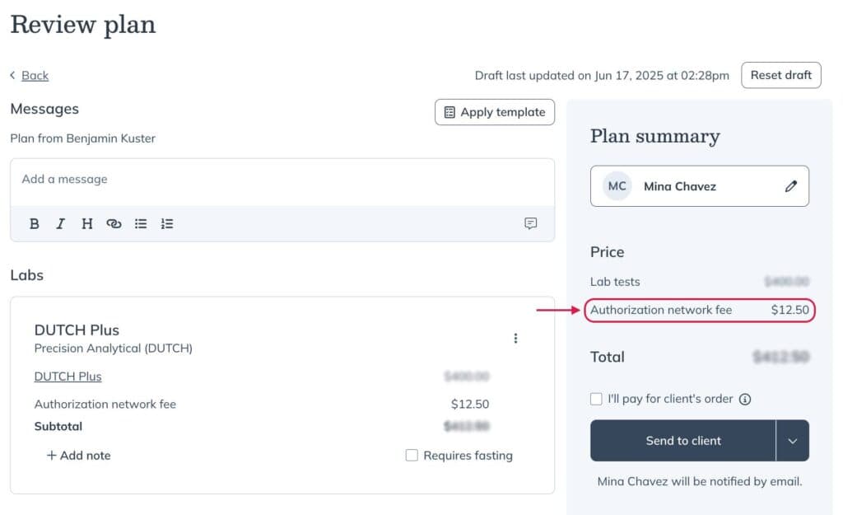Image resolution: width=843 pixels, height=515 pixels.
Task: Click the Reset draft button
Action: tap(781, 75)
